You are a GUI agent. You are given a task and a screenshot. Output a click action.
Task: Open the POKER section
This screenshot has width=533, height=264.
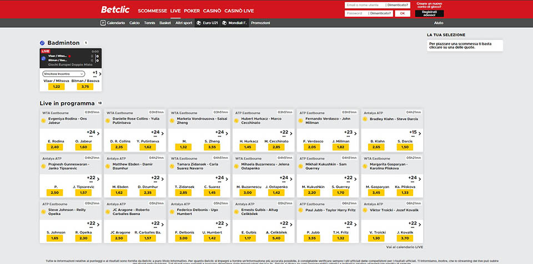click(192, 11)
